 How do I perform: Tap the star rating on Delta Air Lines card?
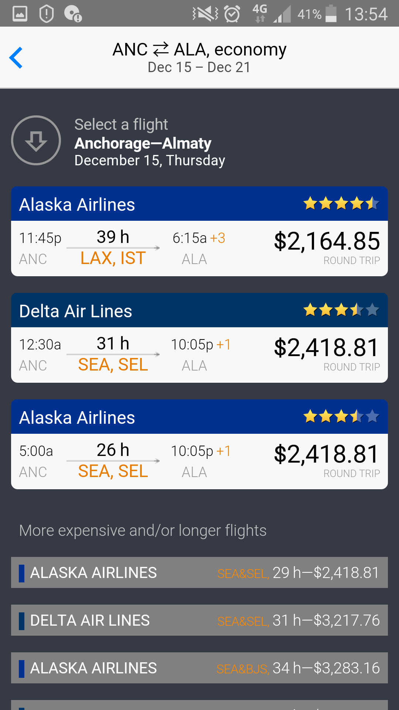pos(341,310)
